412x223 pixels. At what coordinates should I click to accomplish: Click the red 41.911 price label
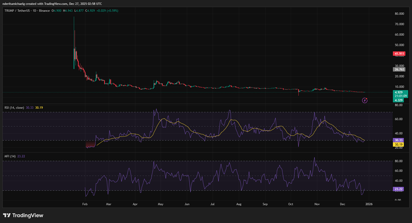click(x=399, y=54)
